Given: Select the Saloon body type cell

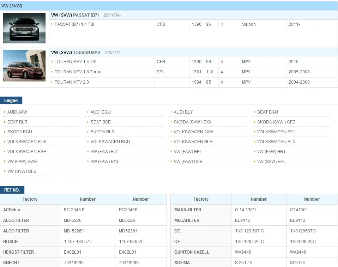Looking at the screenshot, I should (x=249, y=24).
